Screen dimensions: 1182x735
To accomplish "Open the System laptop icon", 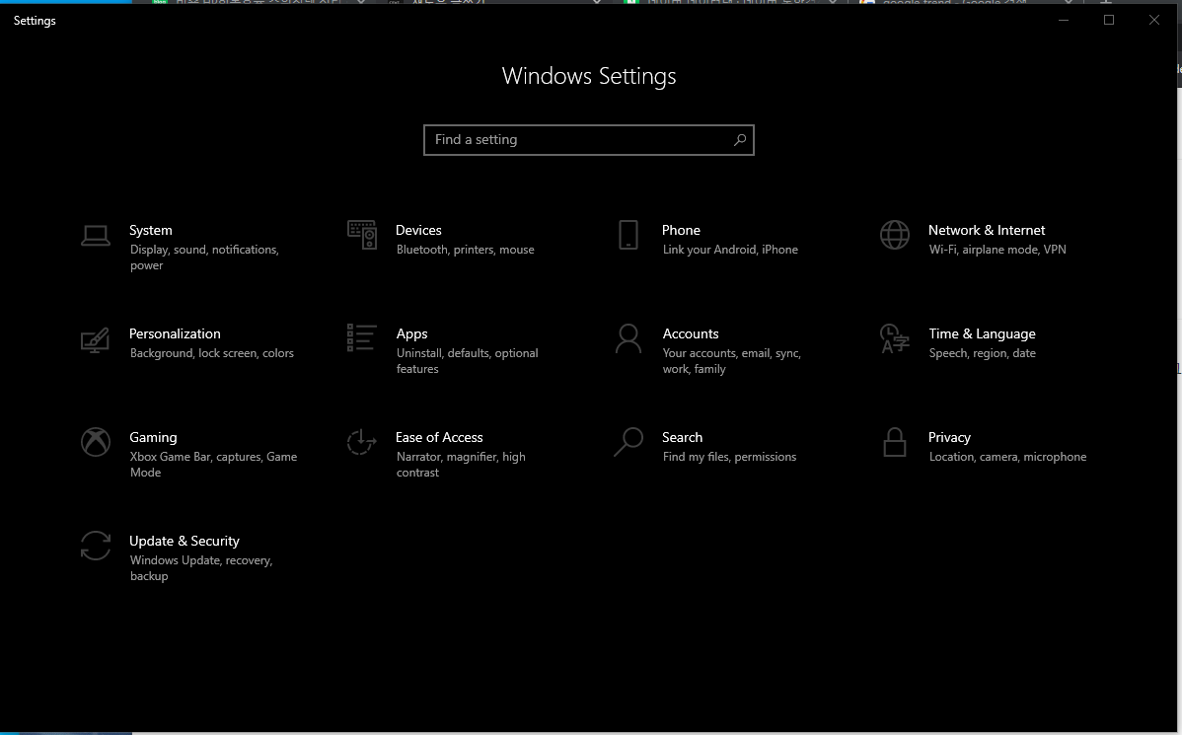I will [96, 236].
